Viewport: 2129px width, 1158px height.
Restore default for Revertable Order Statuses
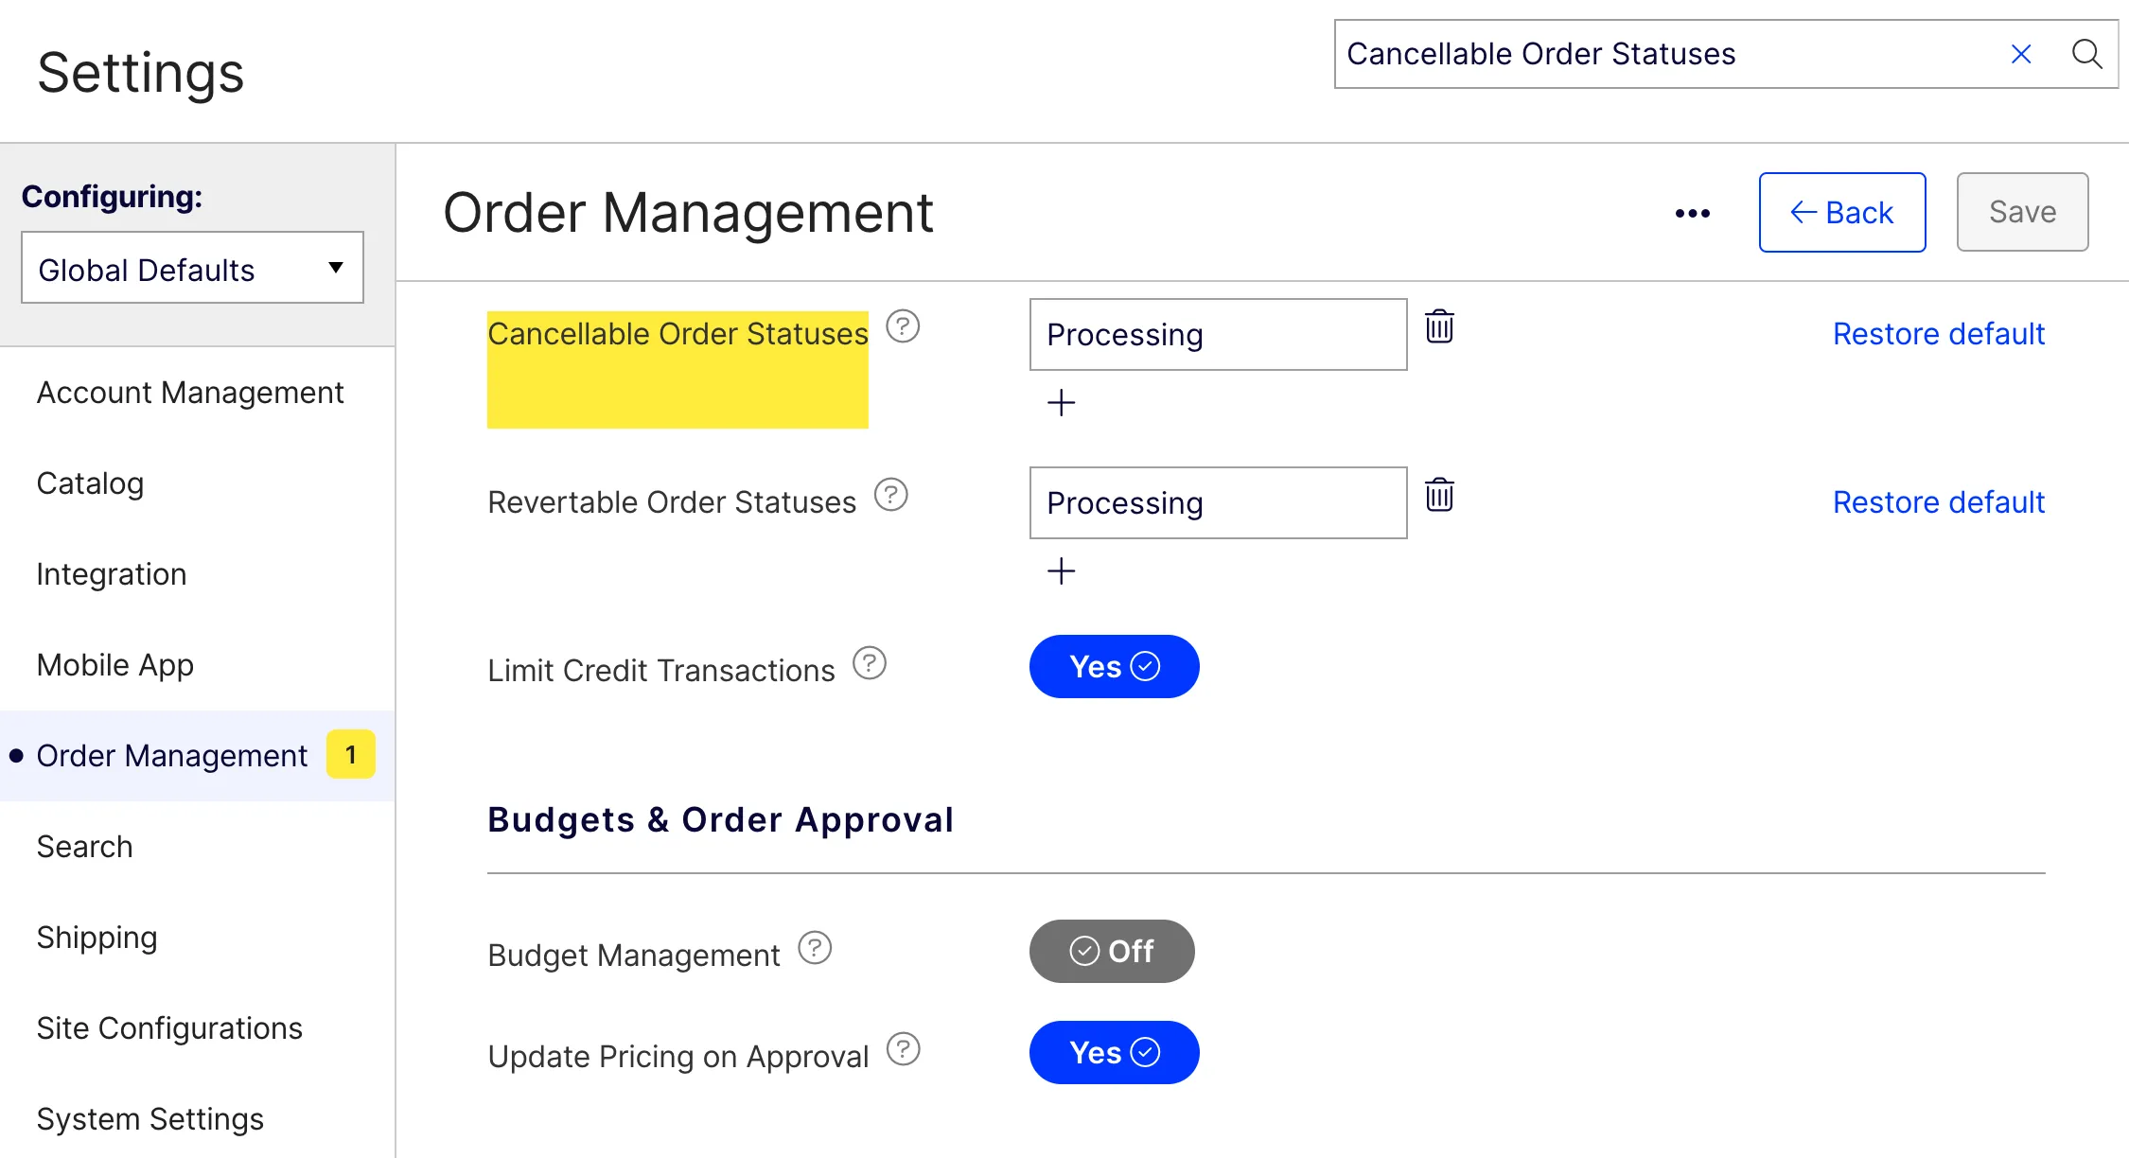[1939, 502]
